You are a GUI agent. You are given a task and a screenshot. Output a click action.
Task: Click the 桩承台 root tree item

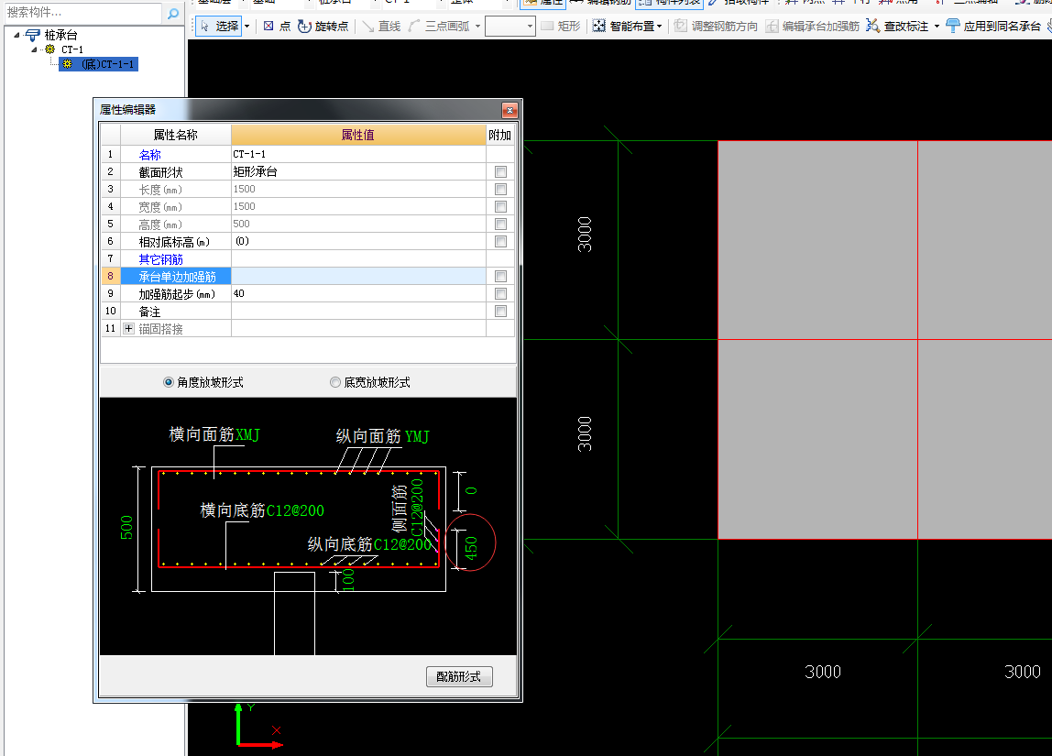coord(60,35)
